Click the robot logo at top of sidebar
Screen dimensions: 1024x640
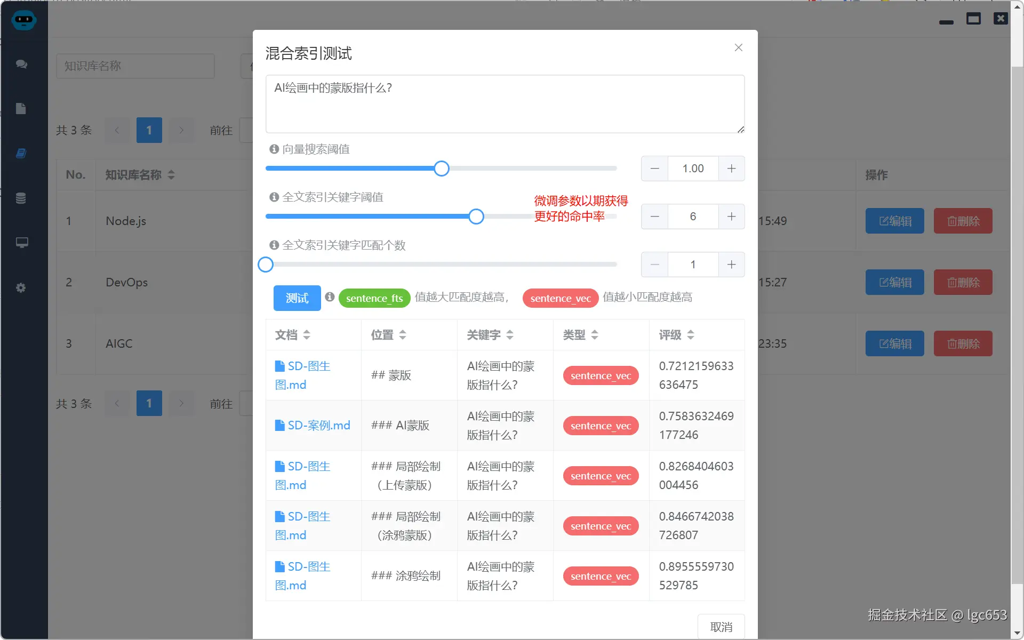click(x=23, y=20)
